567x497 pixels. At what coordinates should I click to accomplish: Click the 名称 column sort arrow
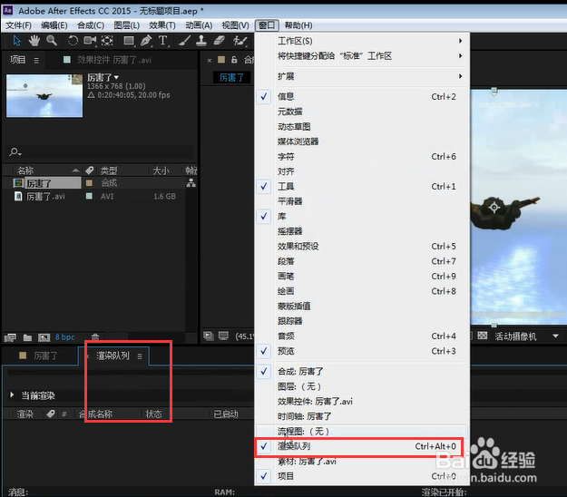(x=75, y=171)
